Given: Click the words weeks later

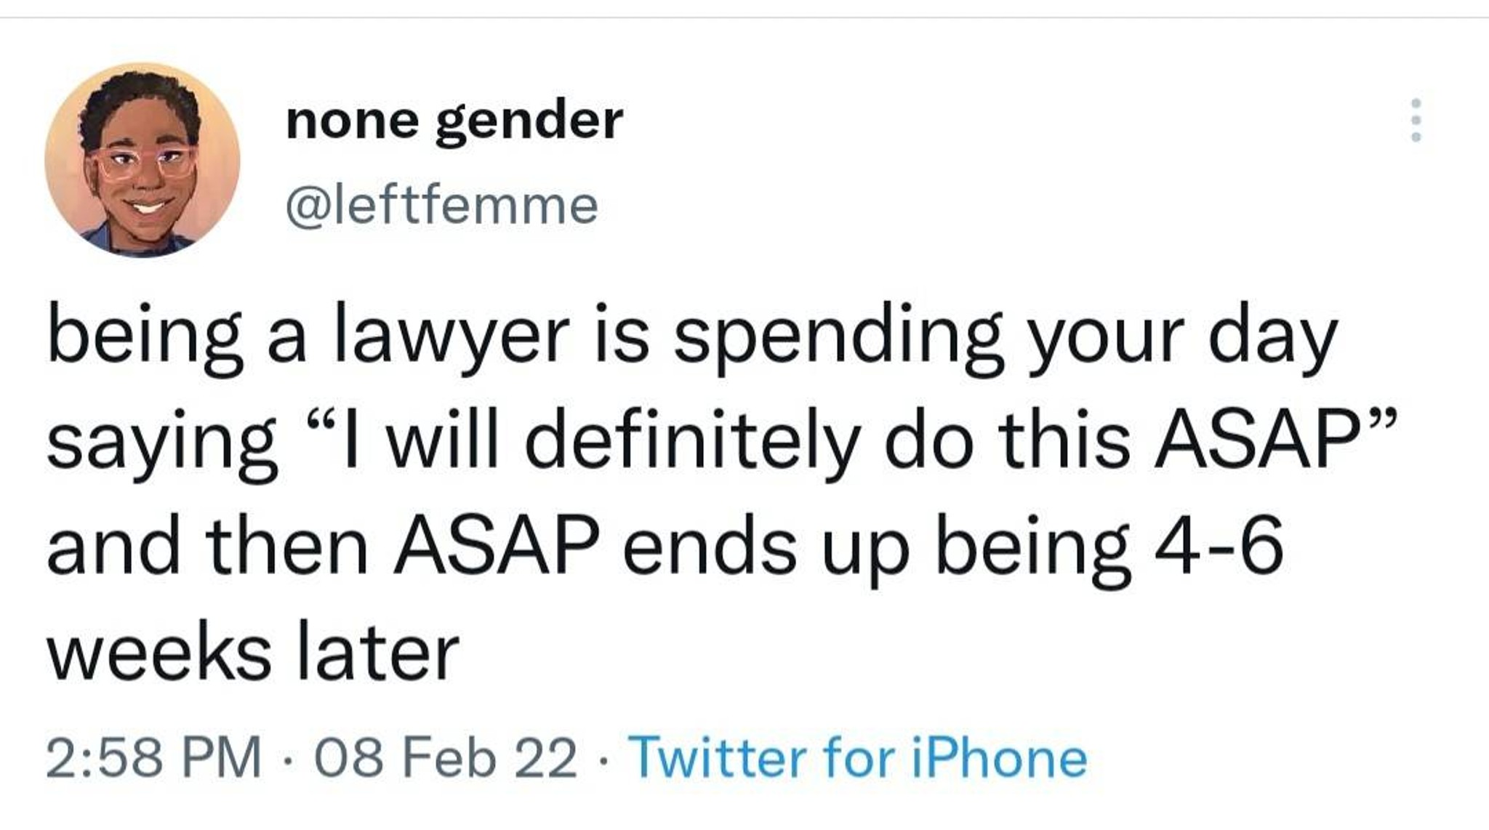Looking at the screenshot, I should pyautogui.click(x=253, y=651).
